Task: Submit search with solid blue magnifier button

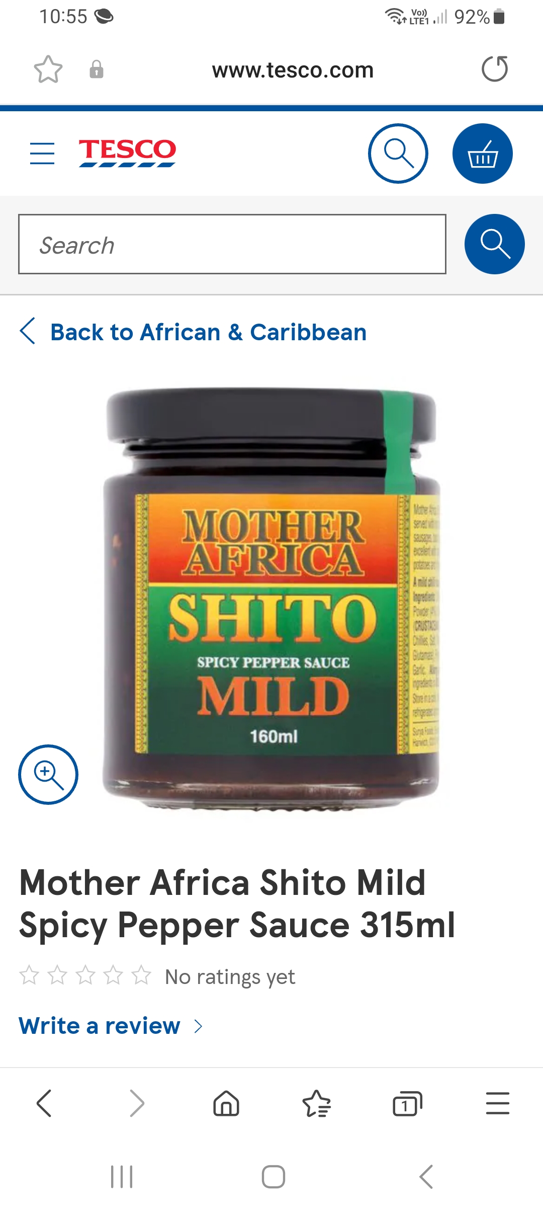Action: click(x=495, y=244)
